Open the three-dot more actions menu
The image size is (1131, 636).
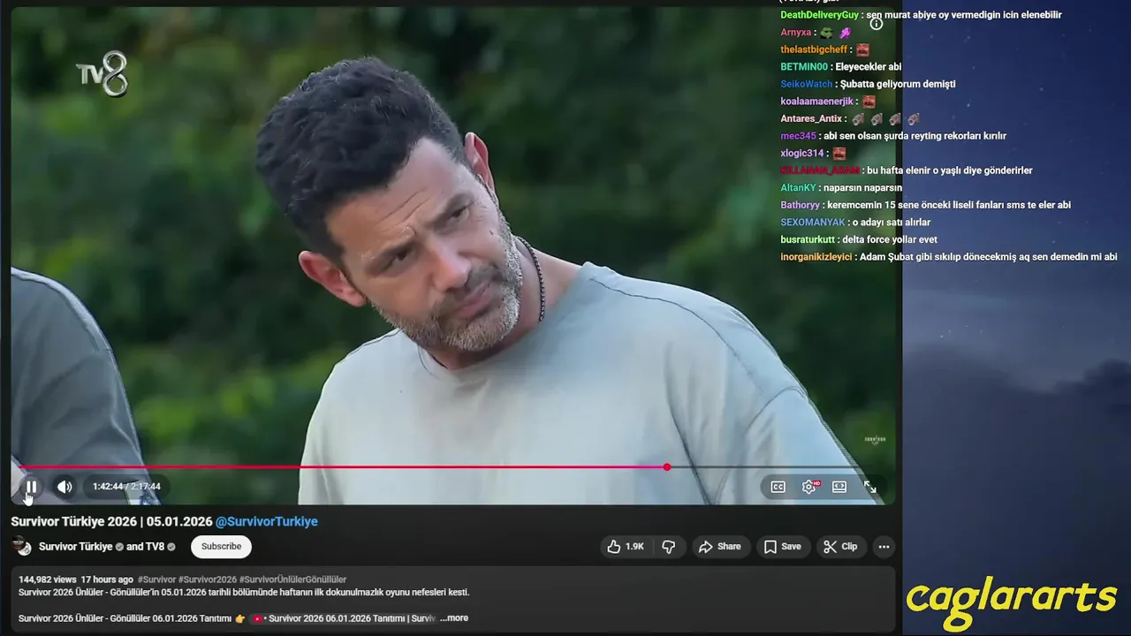click(884, 547)
